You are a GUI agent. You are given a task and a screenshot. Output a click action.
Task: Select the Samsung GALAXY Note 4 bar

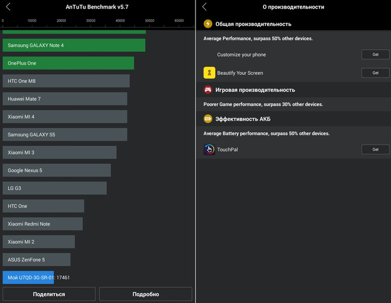tap(74, 45)
